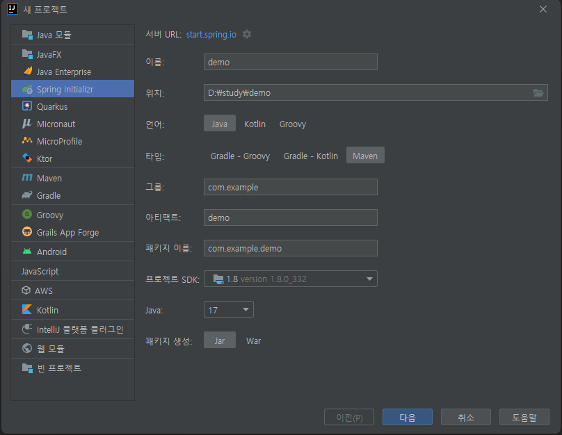Viewport: 562px width, 435px height.
Task: Select War packaging
Action: tap(253, 340)
